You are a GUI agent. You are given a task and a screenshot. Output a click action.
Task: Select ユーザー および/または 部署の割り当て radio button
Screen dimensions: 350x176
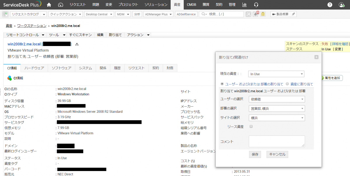[x=222, y=84]
